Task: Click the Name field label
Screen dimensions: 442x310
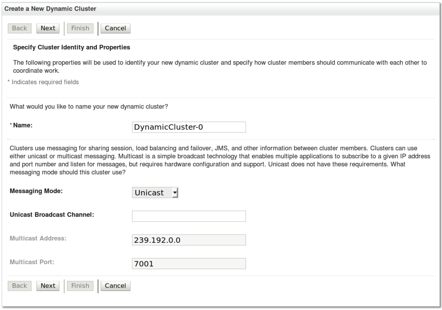Action: 23,125
